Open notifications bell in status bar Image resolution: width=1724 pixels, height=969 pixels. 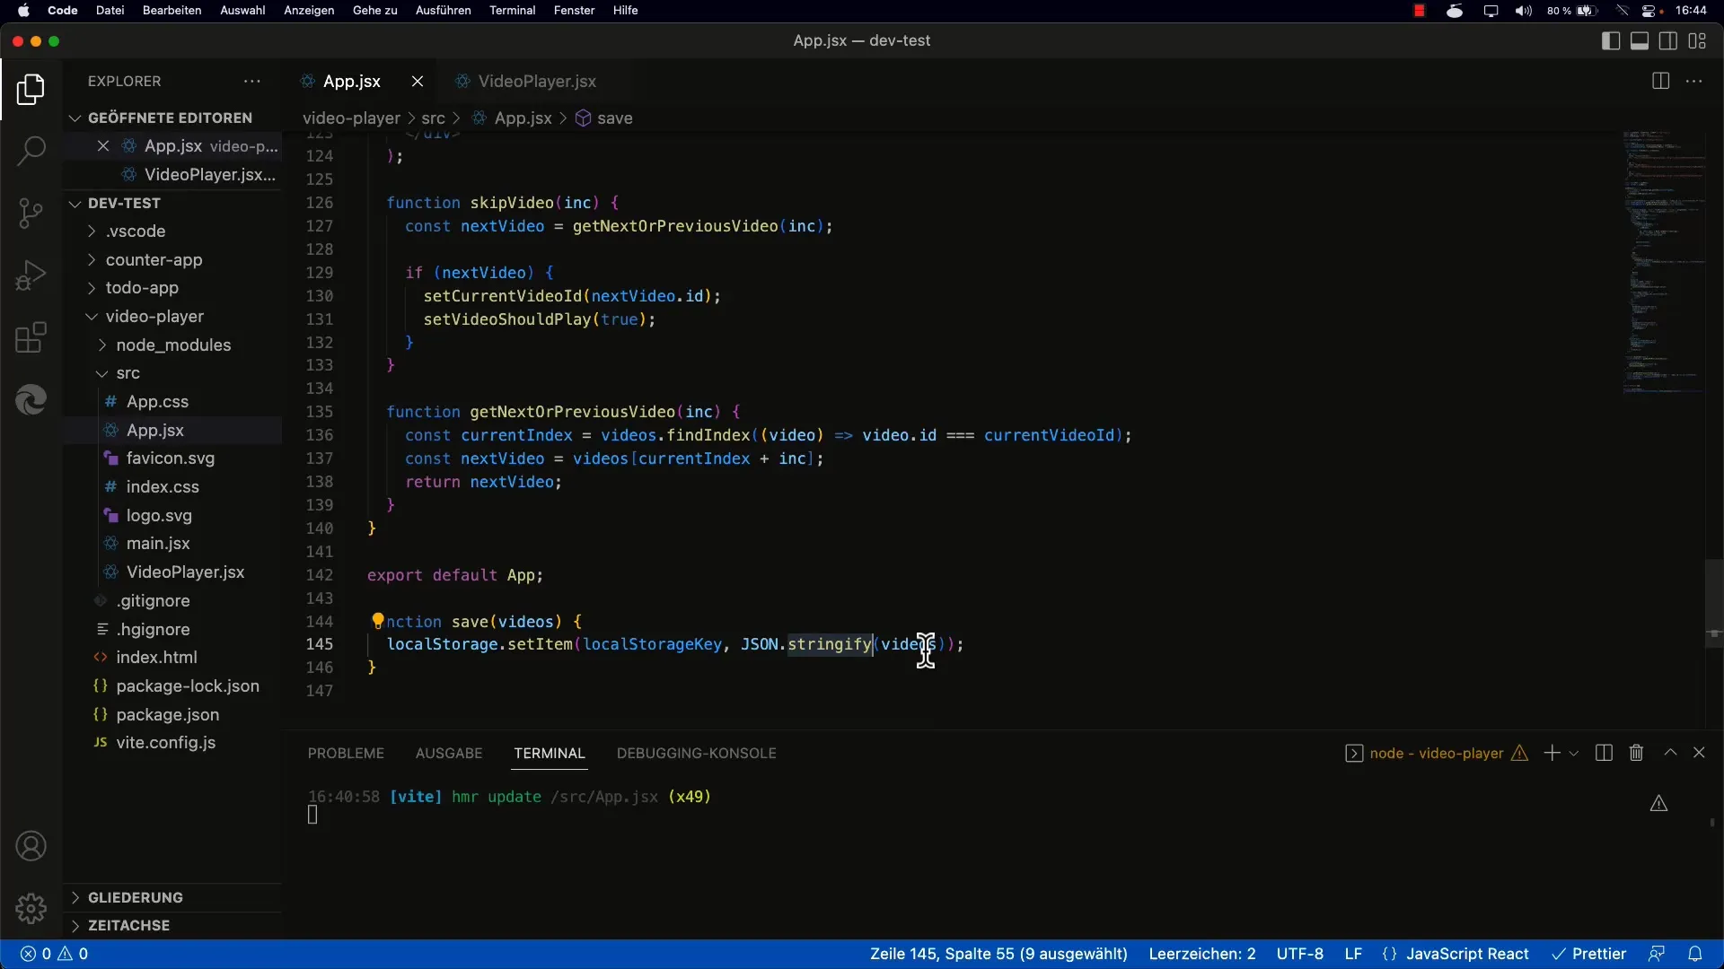(x=1695, y=954)
